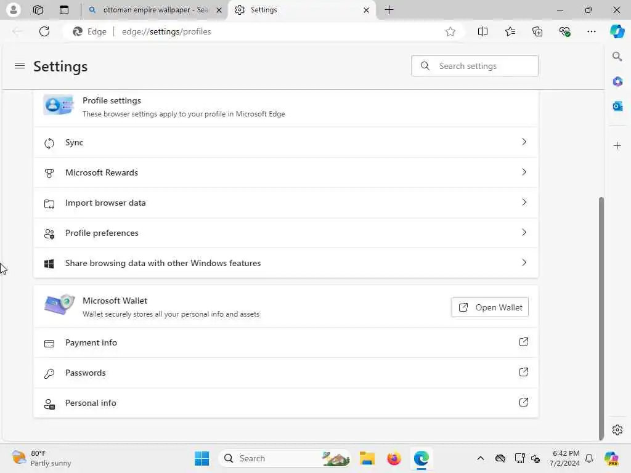This screenshot has width=631, height=473.
Task: Click the Profile settings heading
Action: pyautogui.click(x=112, y=100)
